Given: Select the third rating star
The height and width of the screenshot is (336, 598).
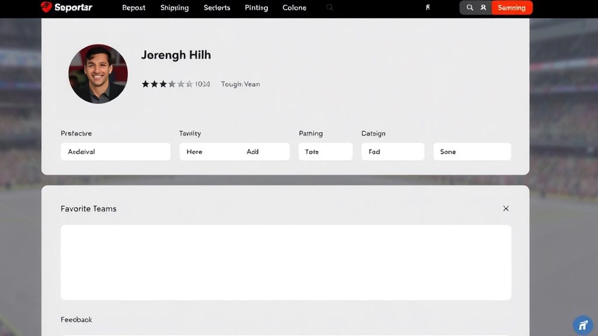Looking at the screenshot, I should (163, 84).
